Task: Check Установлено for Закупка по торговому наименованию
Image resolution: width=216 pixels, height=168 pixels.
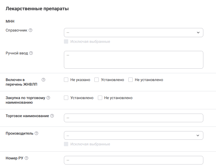Action: (x=66, y=98)
